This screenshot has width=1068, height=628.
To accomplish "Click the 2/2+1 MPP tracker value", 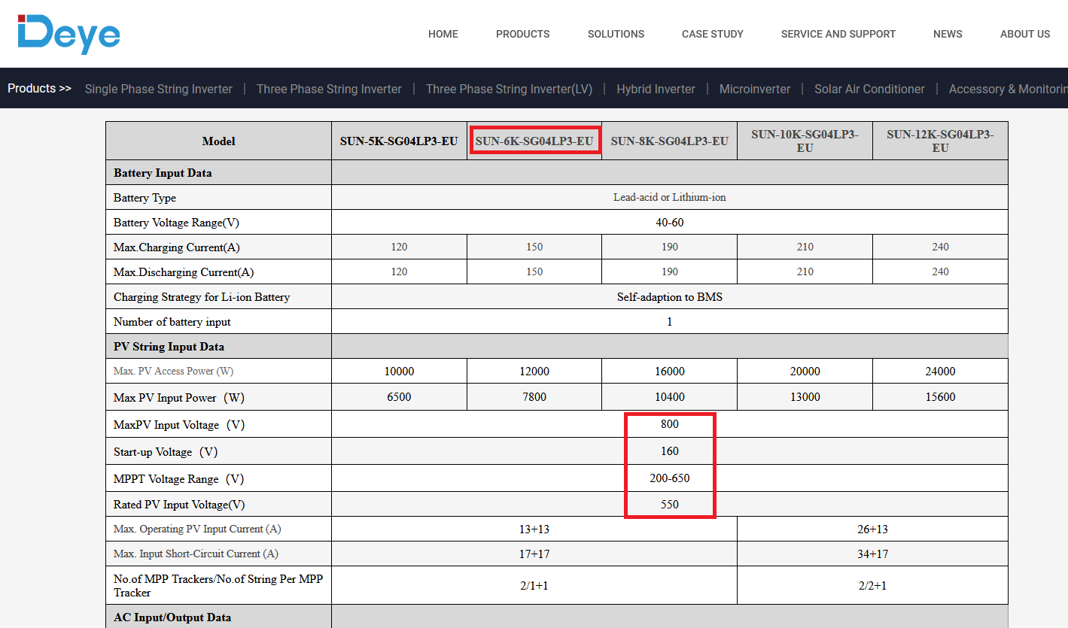I will (872, 586).
